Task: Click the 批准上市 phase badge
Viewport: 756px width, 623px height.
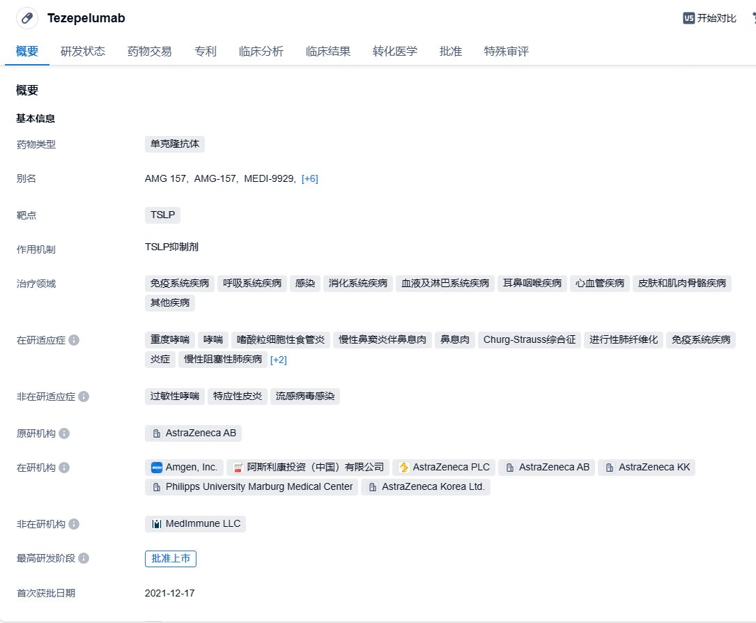Action: 171,558
